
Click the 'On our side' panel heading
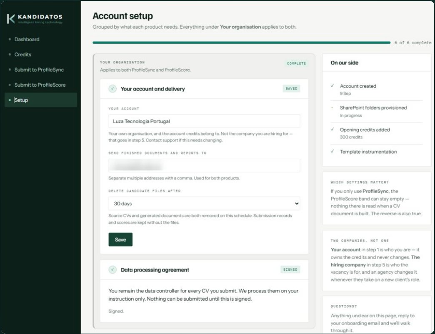tap(344, 63)
